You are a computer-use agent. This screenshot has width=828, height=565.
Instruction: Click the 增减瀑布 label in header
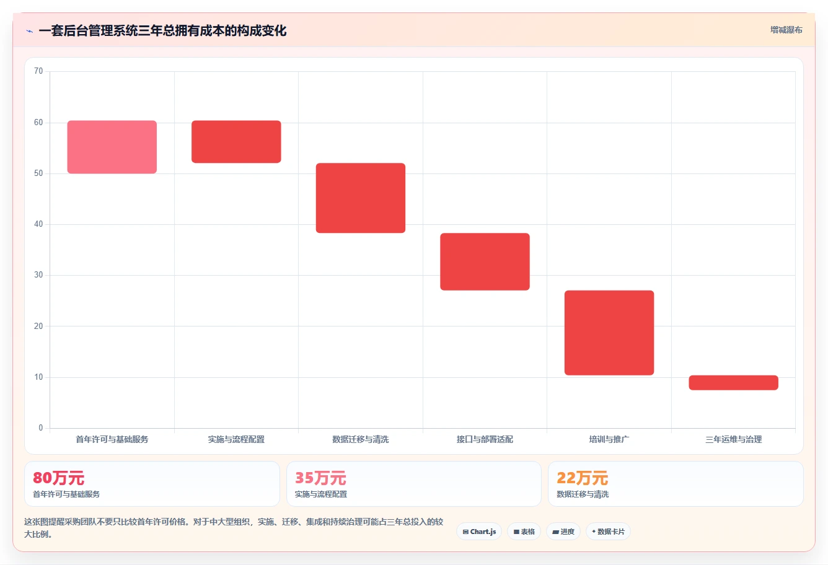[x=786, y=30]
